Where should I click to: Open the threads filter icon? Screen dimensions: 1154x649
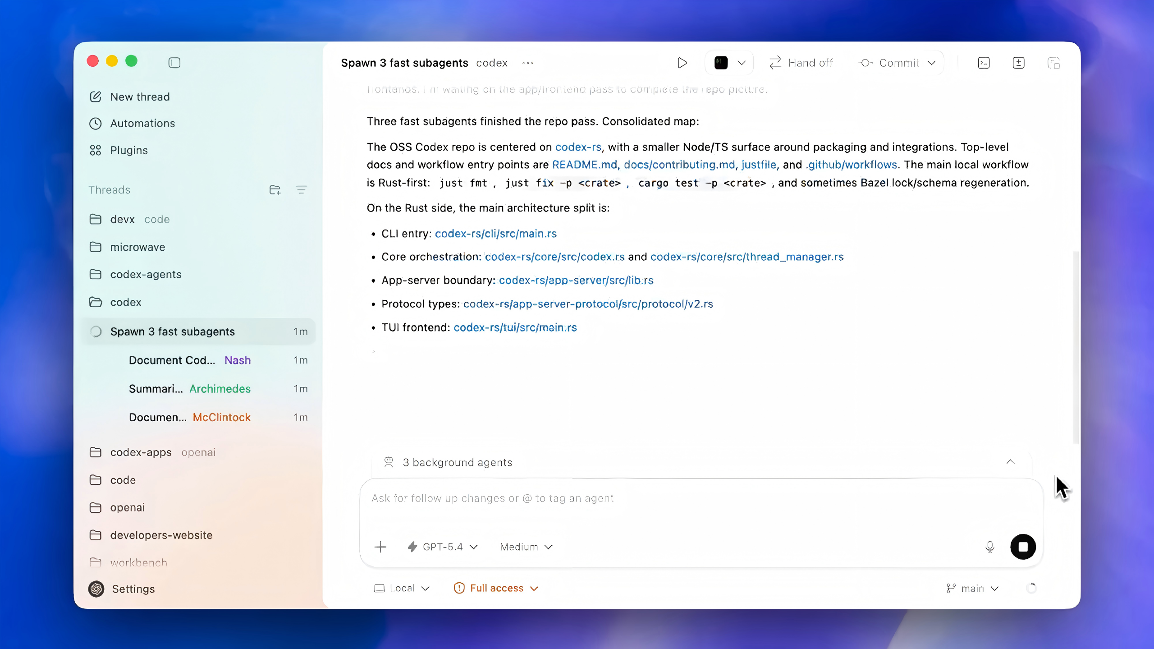click(x=301, y=190)
